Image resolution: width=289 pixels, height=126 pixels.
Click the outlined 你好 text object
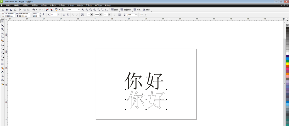(146, 100)
